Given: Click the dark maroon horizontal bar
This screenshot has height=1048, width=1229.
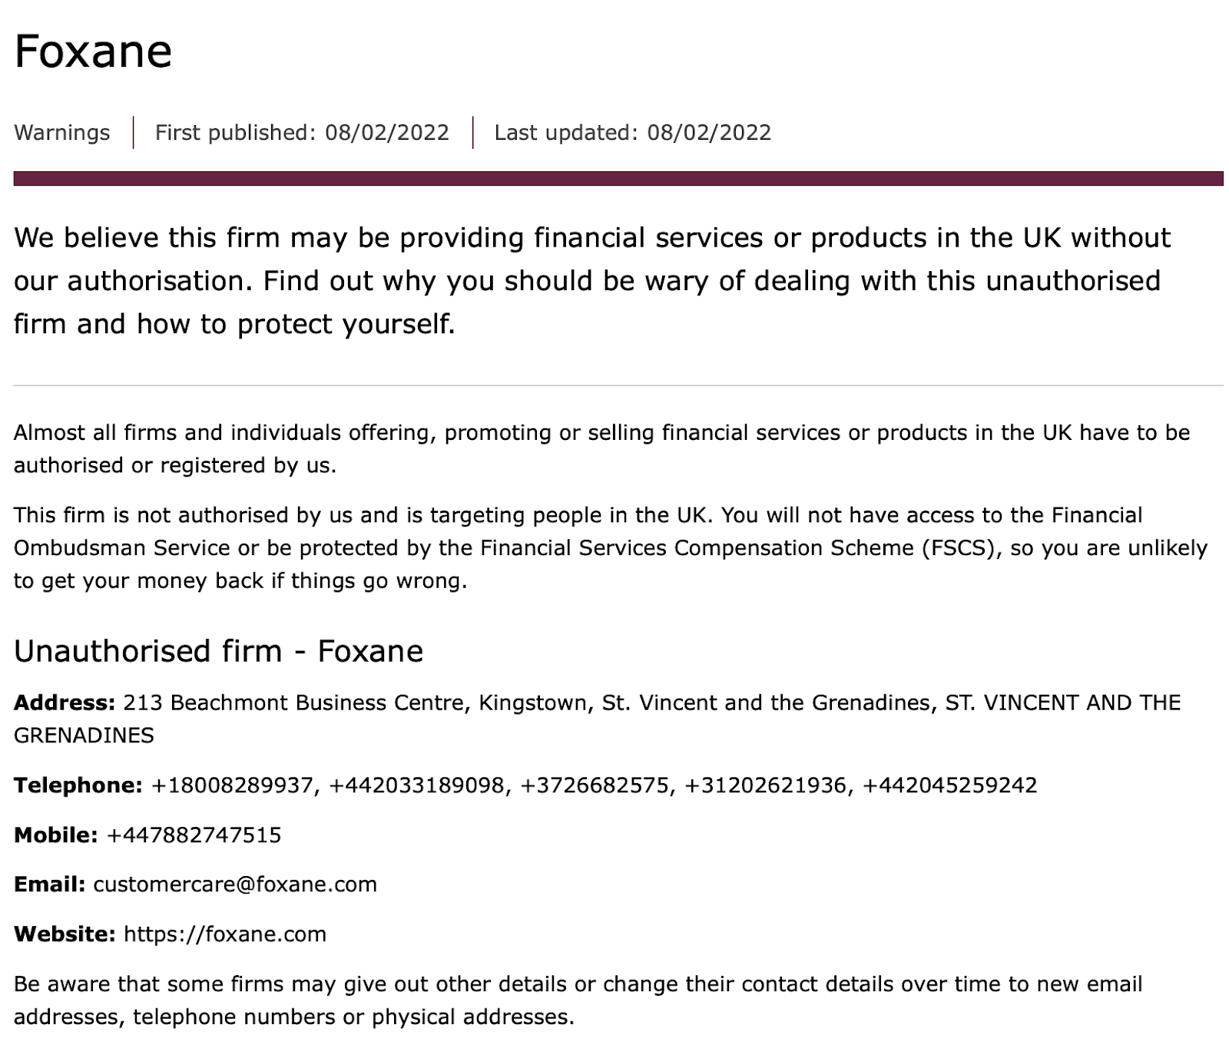Looking at the screenshot, I should coord(618,179).
